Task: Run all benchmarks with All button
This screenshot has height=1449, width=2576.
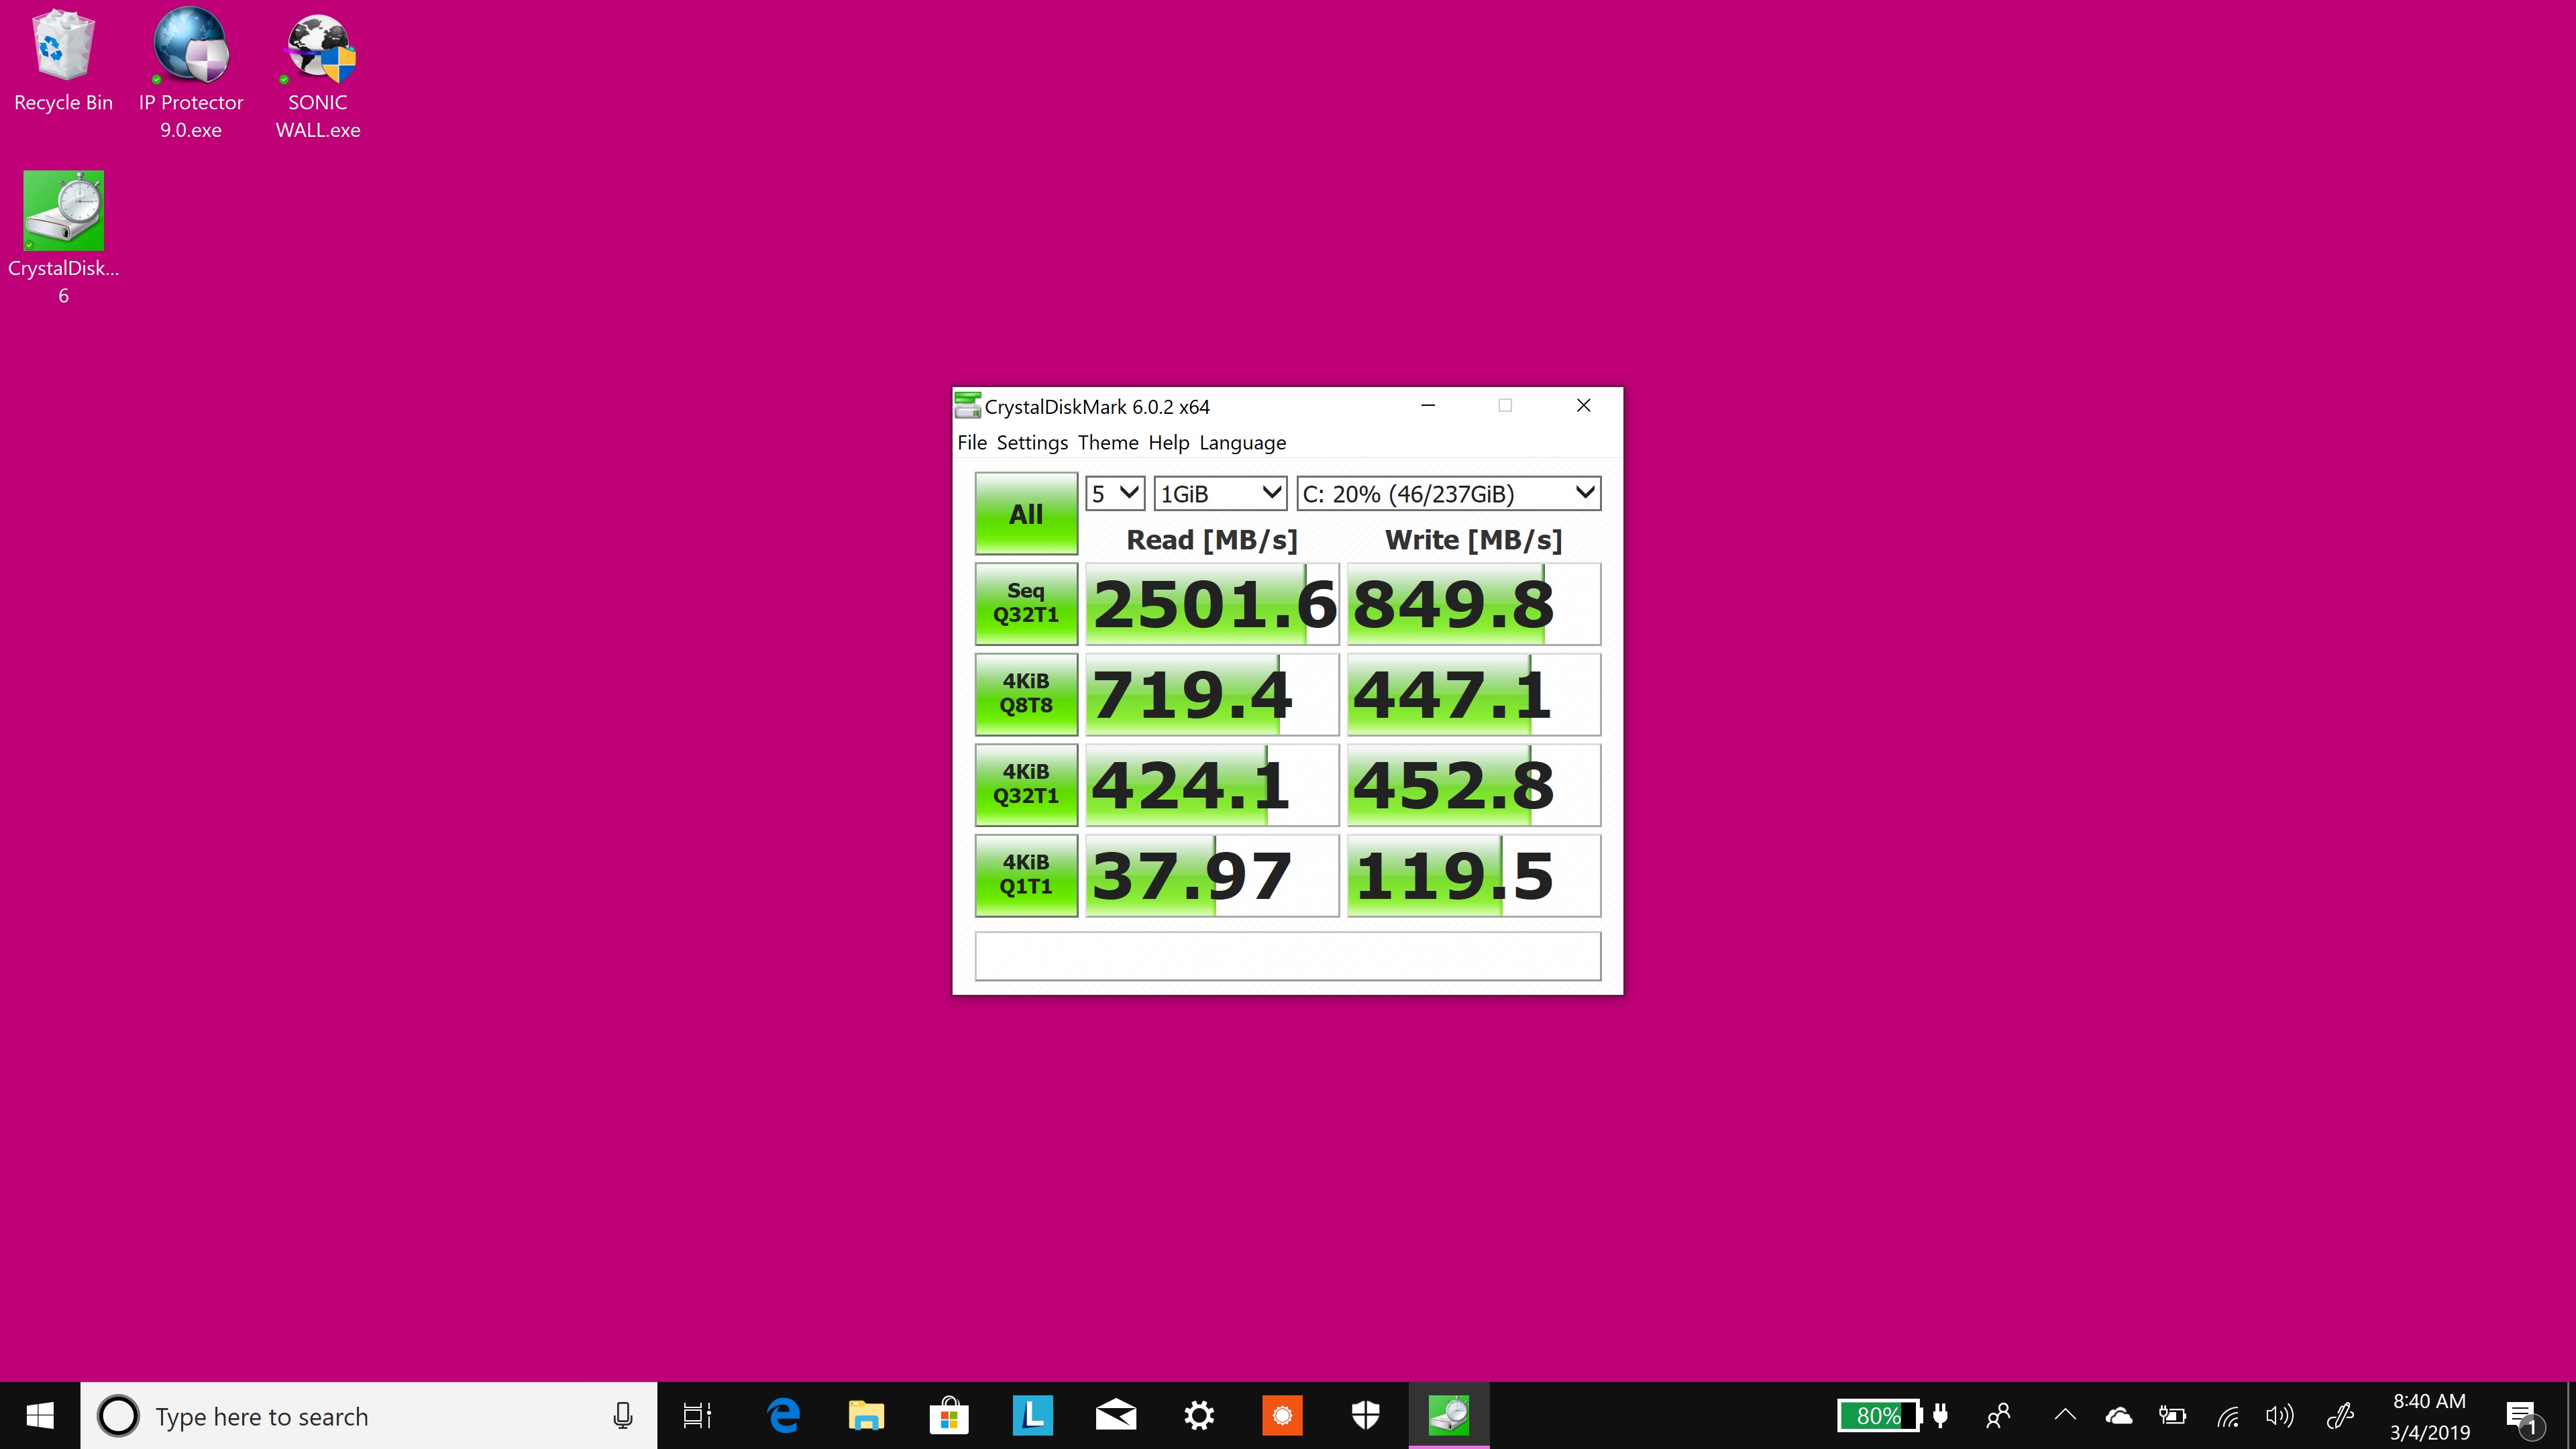Action: (1026, 514)
